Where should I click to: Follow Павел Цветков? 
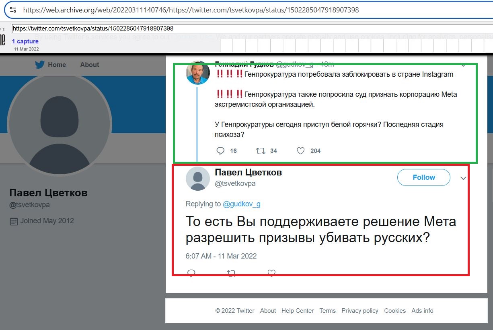point(424,177)
